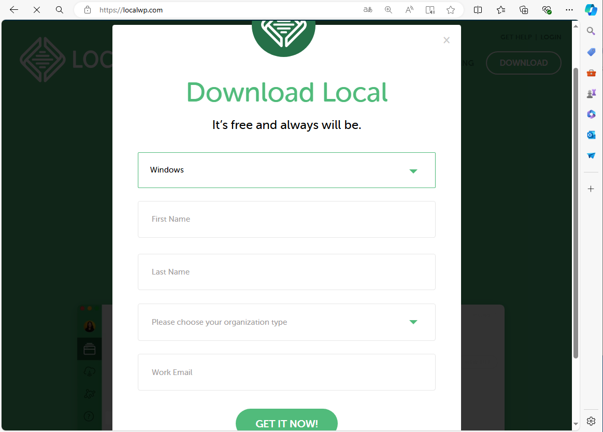
Task: Close the Download Local dialog
Action: pos(447,40)
